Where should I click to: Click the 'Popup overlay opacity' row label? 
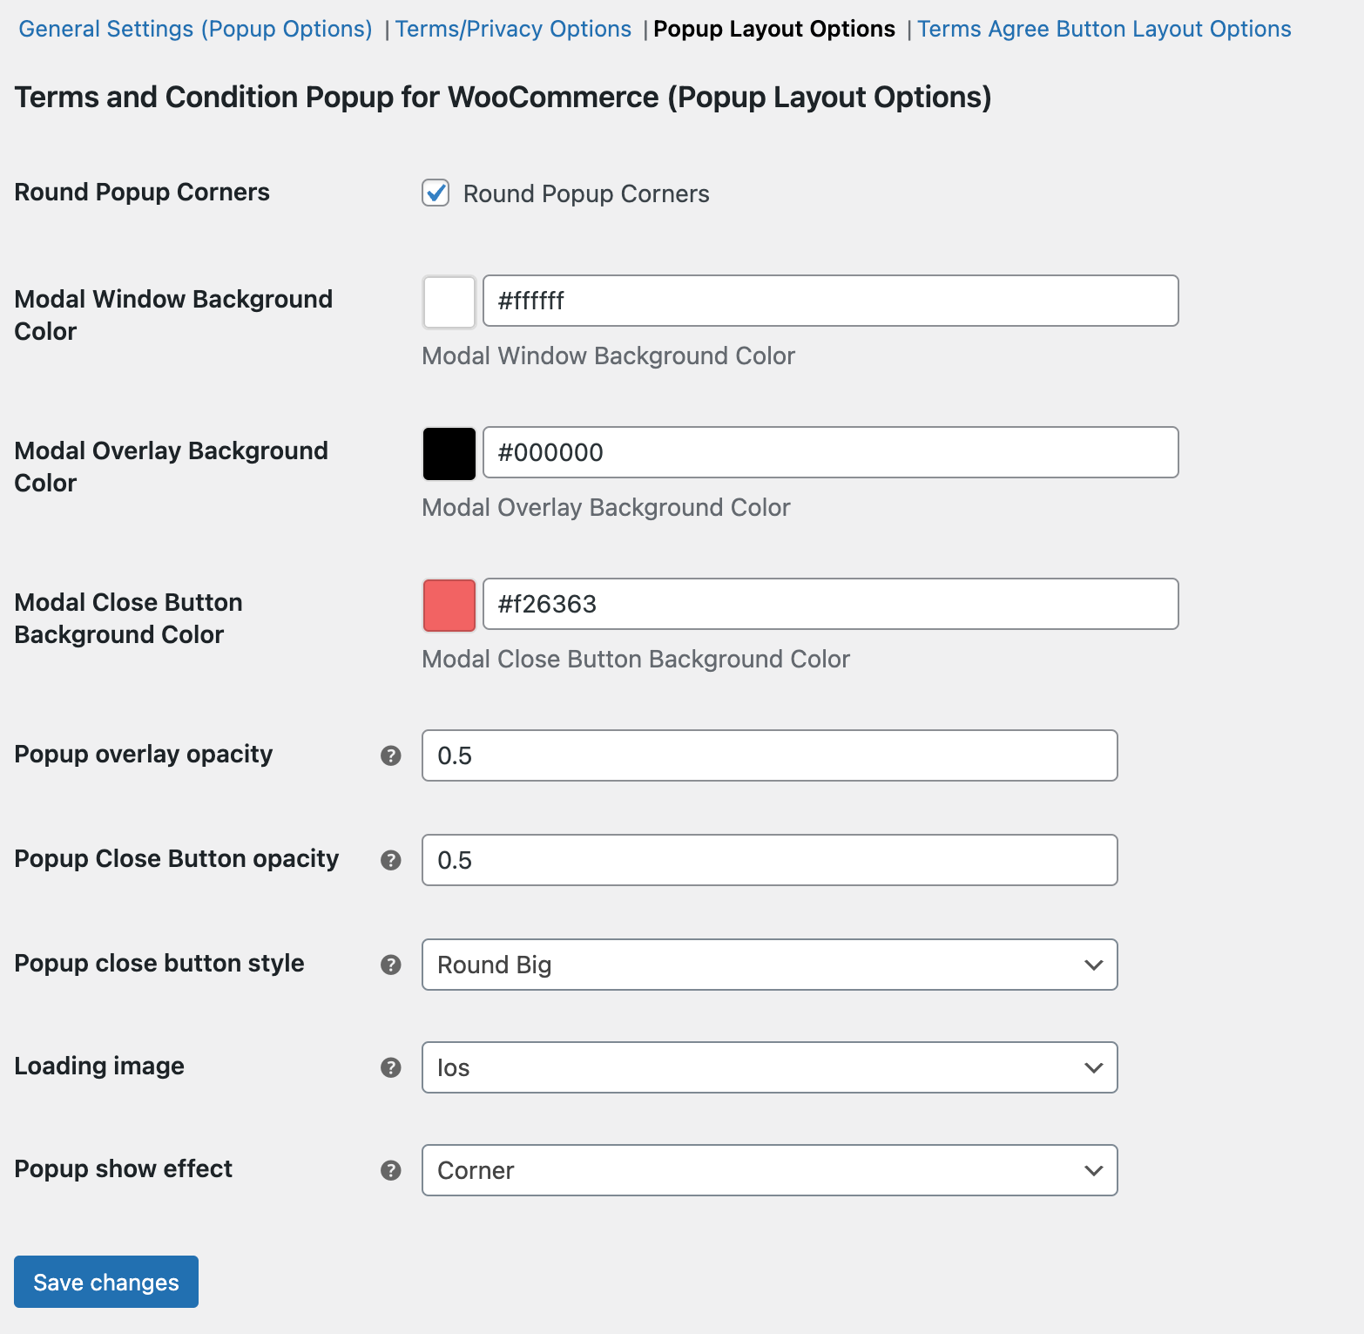click(144, 754)
